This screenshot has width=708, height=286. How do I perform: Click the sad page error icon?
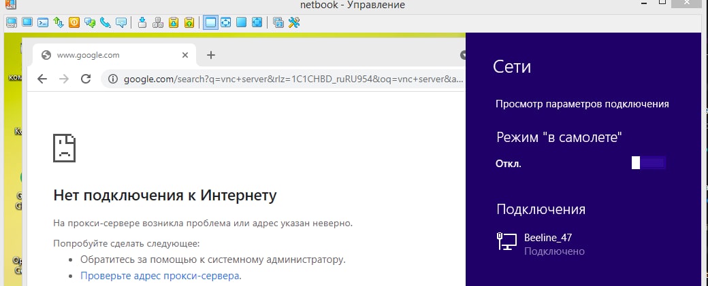64,147
